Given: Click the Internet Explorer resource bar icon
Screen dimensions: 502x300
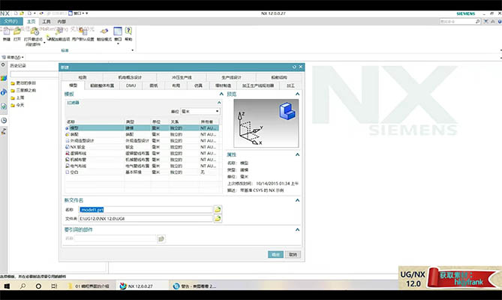Looking at the screenshot, I should click(x=4, y=92).
